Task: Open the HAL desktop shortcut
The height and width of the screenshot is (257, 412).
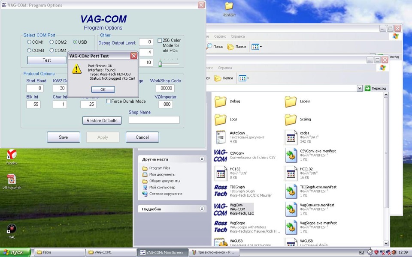Action: (12, 231)
